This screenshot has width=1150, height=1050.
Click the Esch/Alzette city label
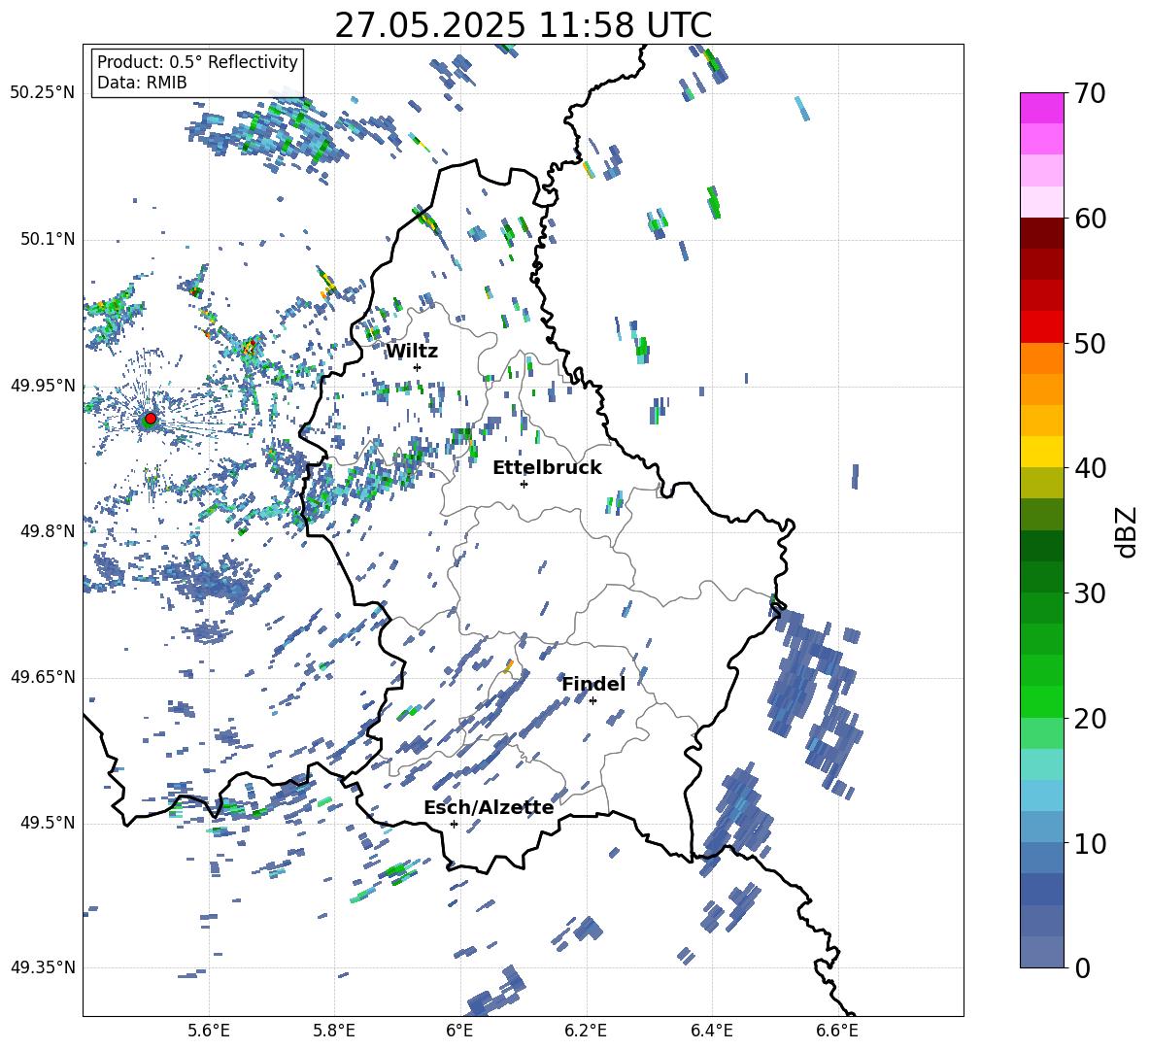[489, 807]
